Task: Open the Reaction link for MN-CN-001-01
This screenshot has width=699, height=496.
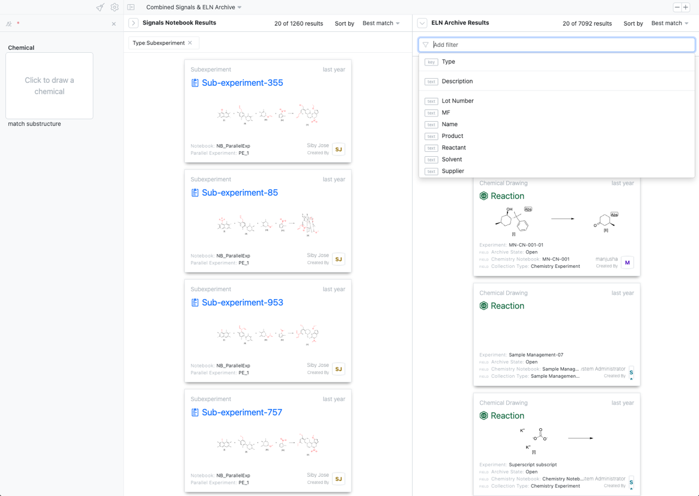Action: [x=507, y=196]
